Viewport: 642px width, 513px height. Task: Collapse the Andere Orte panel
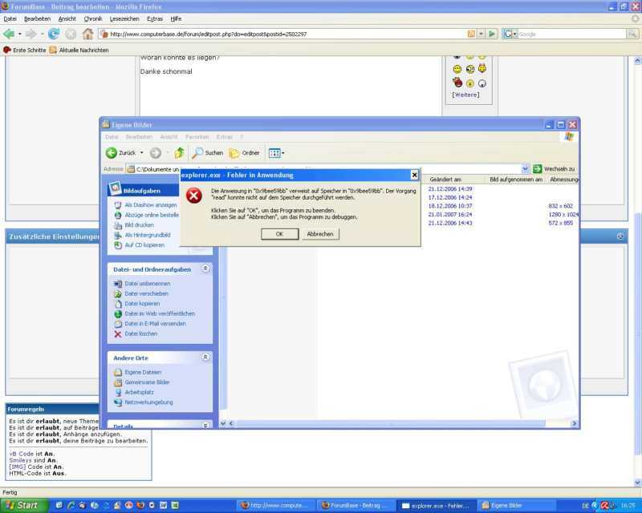[205, 357]
